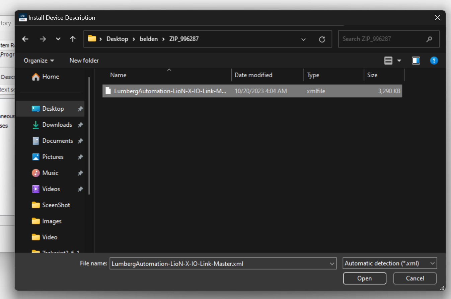Viewport: 451px width, 299px height.
Task: Toggle the preview pane
Action: 416,61
